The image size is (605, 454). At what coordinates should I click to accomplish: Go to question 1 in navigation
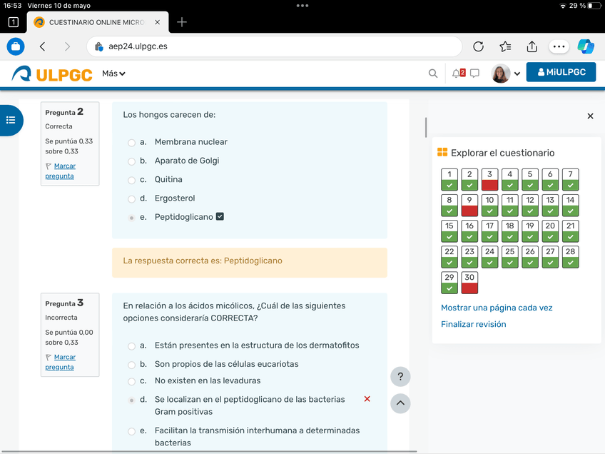pos(449,179)
